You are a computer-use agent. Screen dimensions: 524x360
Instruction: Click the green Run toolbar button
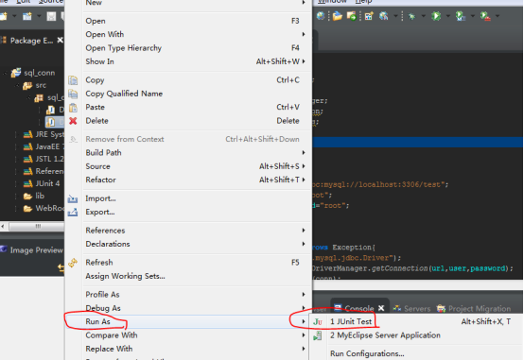click(x=436, y=16)
